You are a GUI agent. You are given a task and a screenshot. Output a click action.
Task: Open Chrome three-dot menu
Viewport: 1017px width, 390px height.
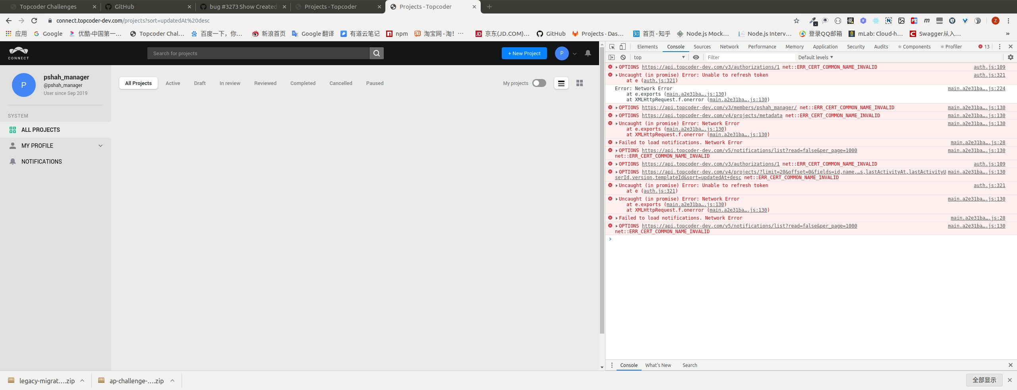tap(1009, 21)
